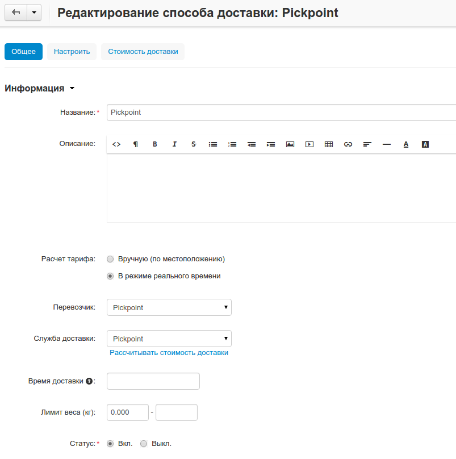456x459 pixels.
Task: Apply italic formatting in description editor
Action: click(x=174, y=144)
